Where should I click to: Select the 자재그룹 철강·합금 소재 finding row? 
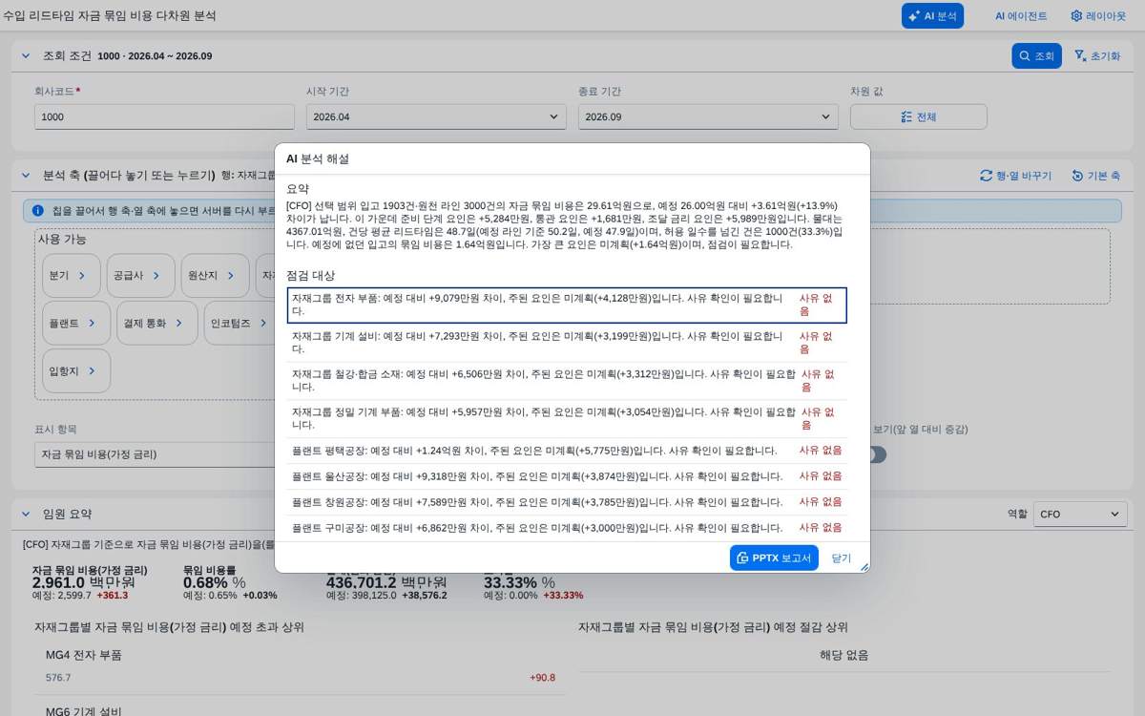point(567,381)
